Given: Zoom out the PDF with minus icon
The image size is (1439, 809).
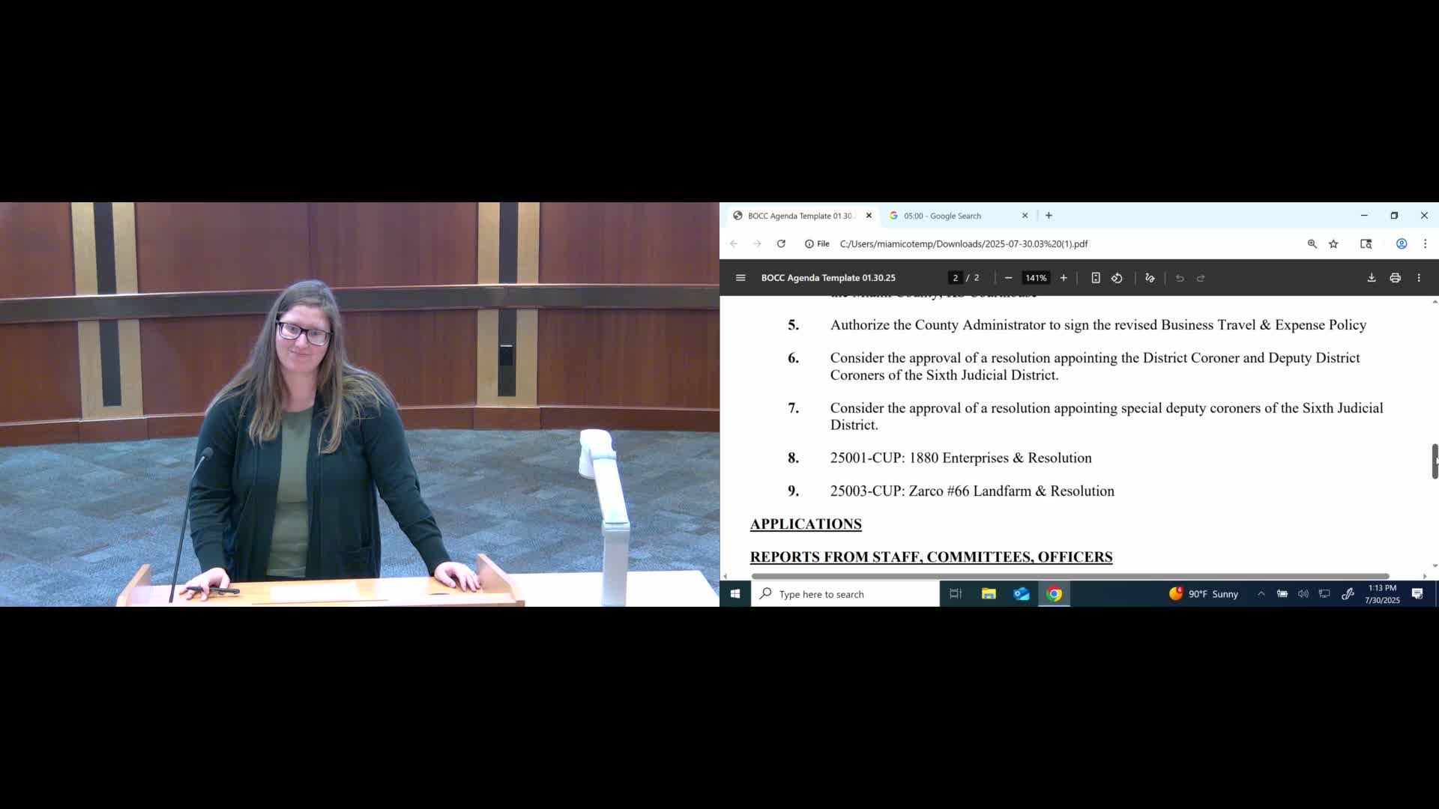Looking at the screenshot, I should [1008, 278].
